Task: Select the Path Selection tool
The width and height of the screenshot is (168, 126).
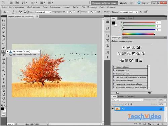Action: 4,83
